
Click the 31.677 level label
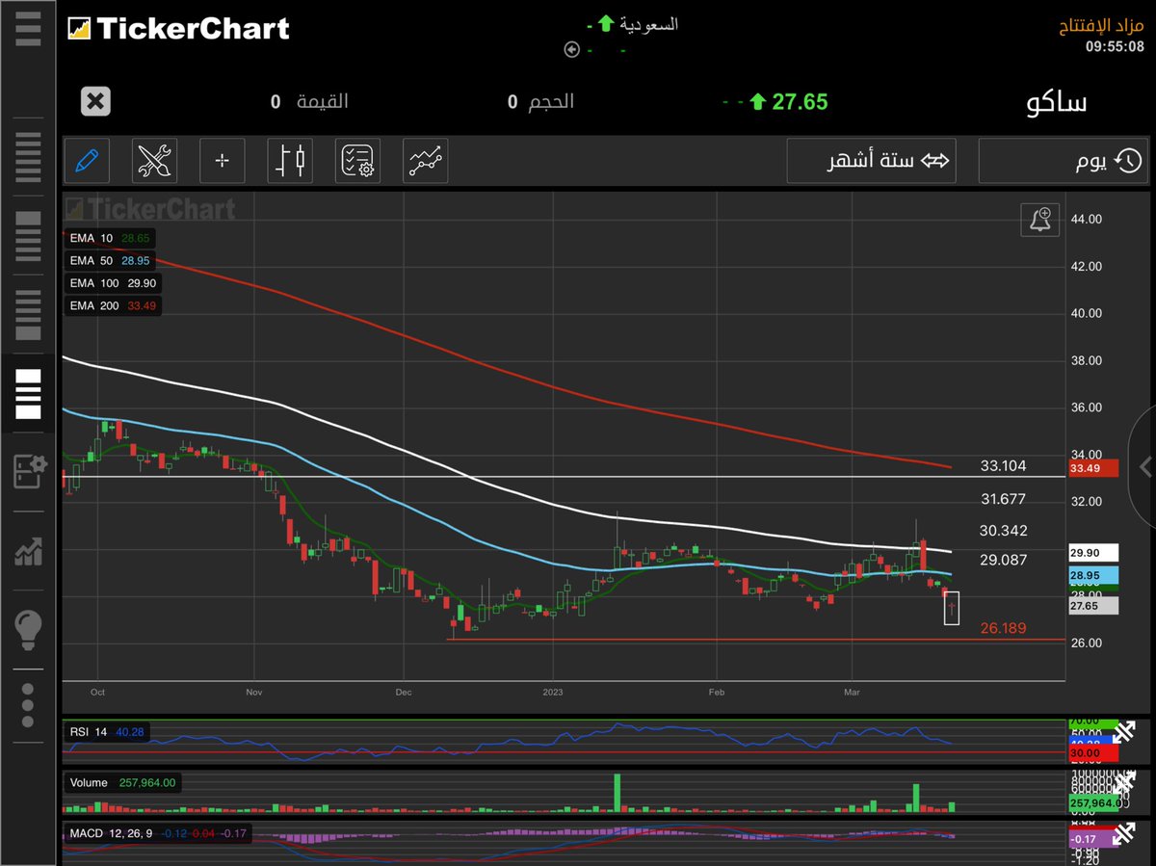click(x=1003, y=499)
